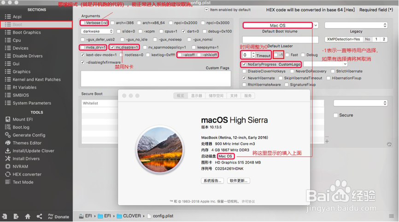Viewport: 399px width, 222px height.
Task: Open Kernel and Kext Patches section
Action: [x=36, y=80]
